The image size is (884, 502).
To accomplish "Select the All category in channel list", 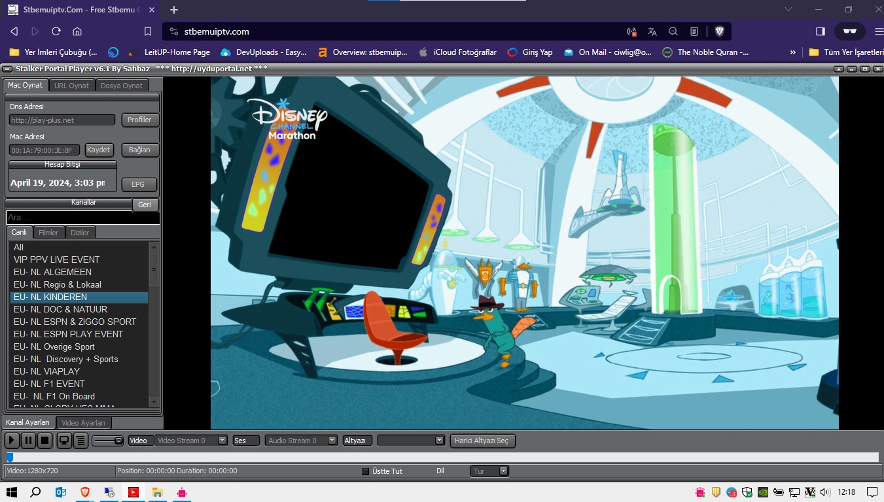I will (x=79, y=247).
